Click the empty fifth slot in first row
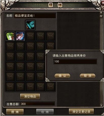This screenshot has width=104, height=116. (50, 36)
